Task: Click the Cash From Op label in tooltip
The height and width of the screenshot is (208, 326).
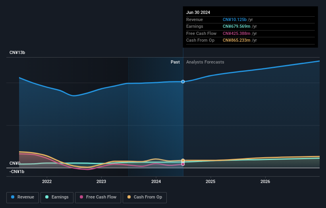Action: tap(200, 40)
